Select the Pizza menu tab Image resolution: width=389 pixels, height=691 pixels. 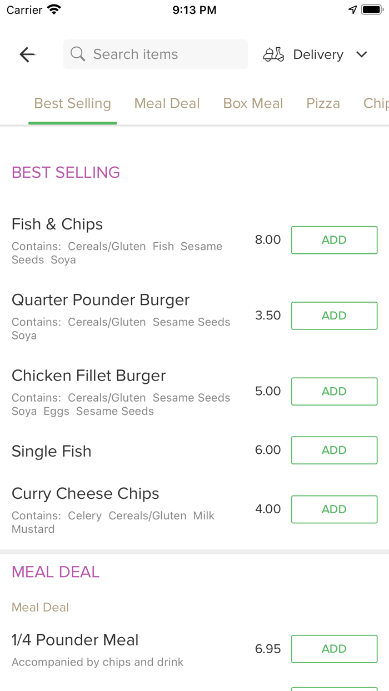click(x=323, y=103)
